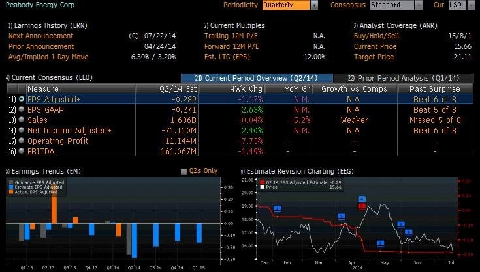Click the Missed 5 of 8 surprise cell
Image resolution: width=480 pixels, height=272 pixels.
pyautogui.click(x=435, y=120)
